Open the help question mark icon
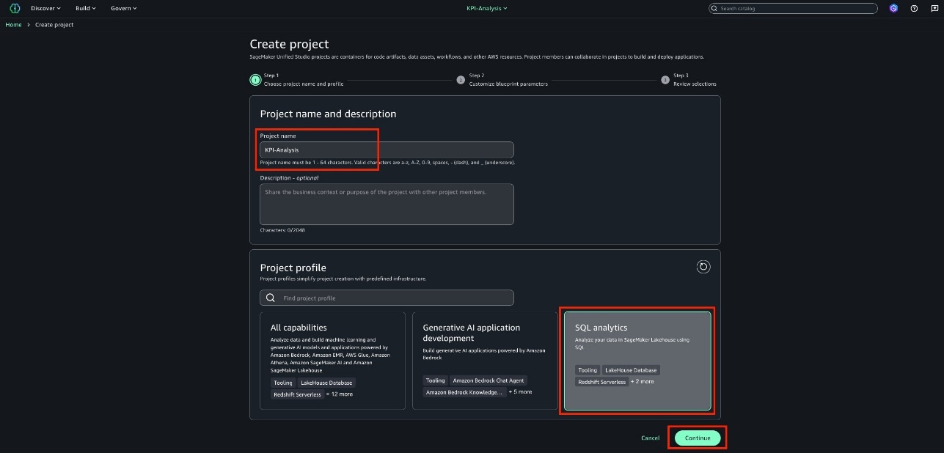 (x=914, y=8)
